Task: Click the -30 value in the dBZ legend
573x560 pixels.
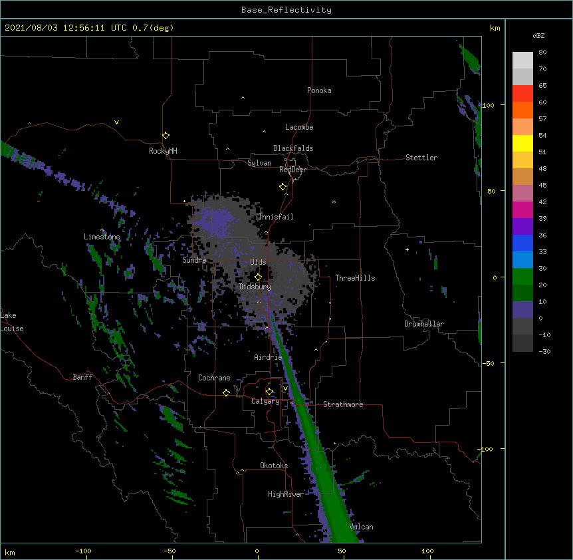Action: click(x=544, y=351)
